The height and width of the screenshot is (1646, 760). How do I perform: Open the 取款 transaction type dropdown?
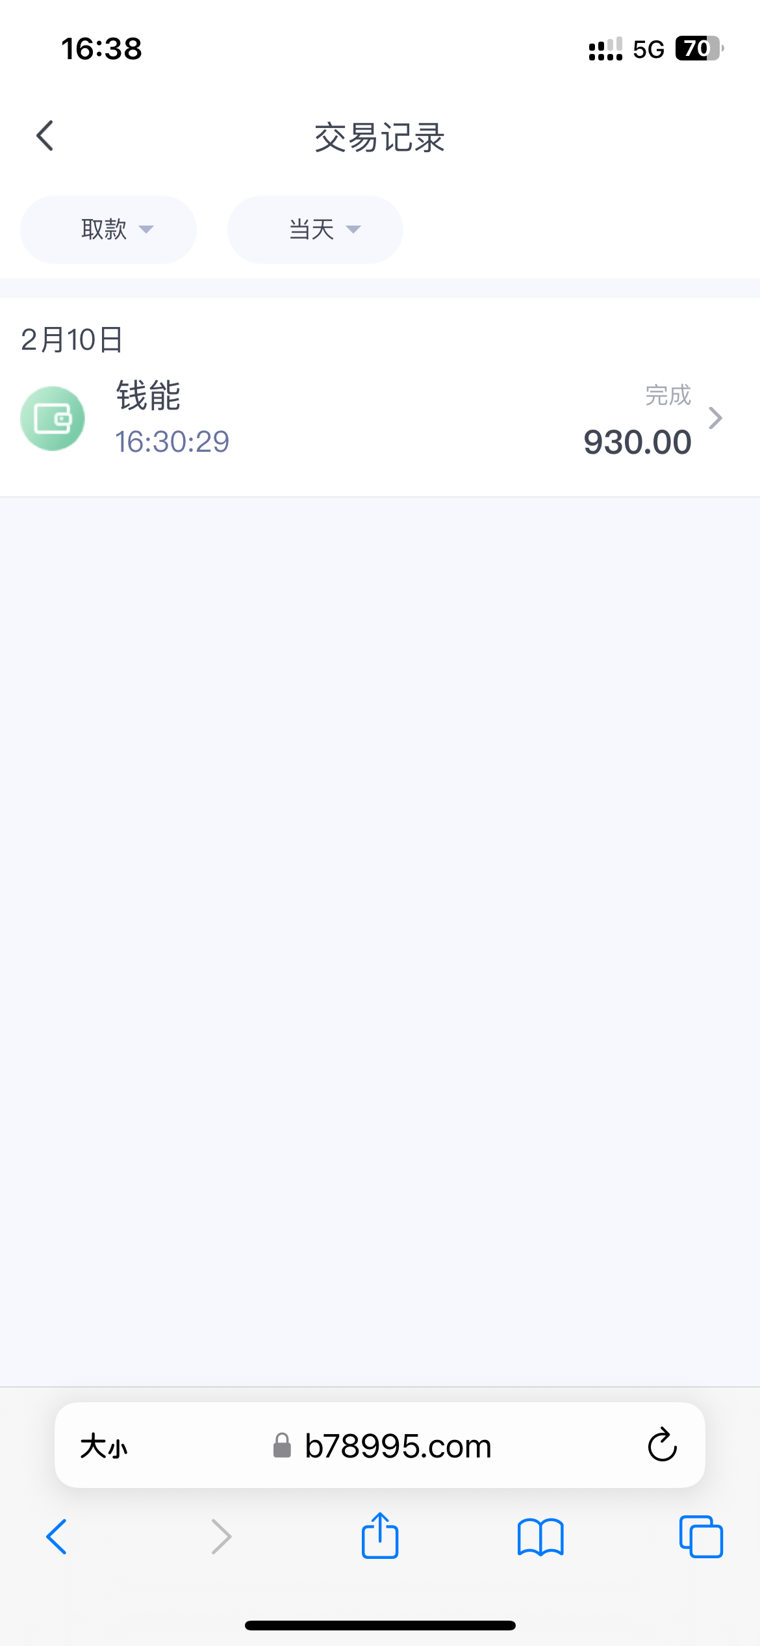click(108, 229)
